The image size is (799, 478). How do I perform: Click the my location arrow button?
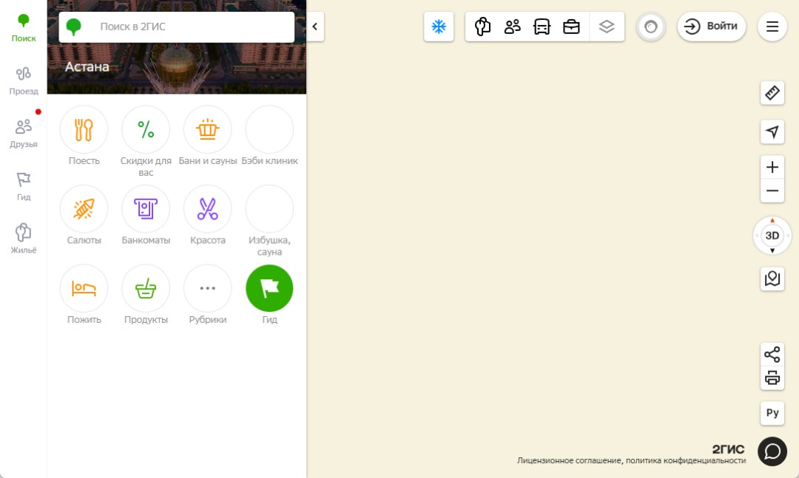pos(772,132)
